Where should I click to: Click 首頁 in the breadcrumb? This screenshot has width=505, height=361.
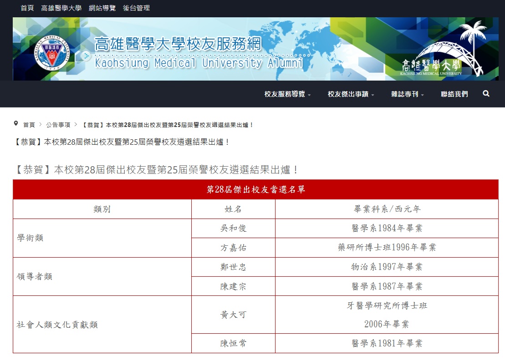click(x=29, y=125)
